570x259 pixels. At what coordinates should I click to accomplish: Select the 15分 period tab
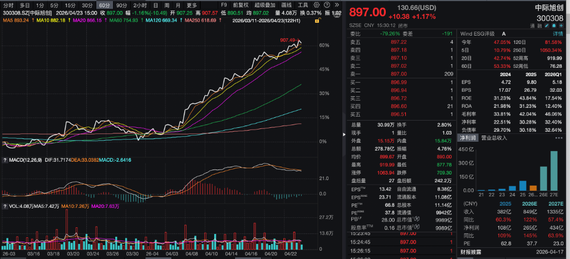(70, 5)
